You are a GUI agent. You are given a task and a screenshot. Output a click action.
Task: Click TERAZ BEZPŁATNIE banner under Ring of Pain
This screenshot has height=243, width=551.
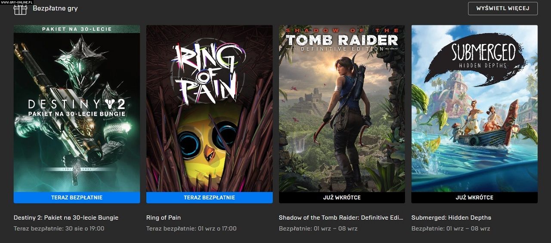tap(209, 197)
